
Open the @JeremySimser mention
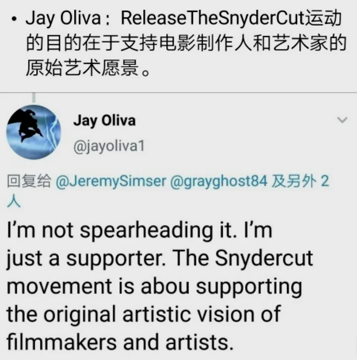(x=111, y=181)
